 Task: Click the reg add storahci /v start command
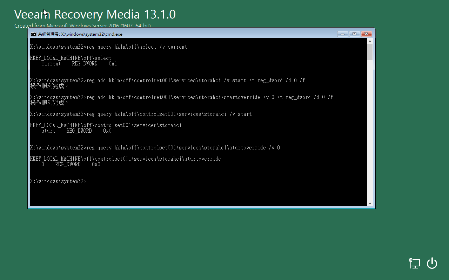pos(168,80)
